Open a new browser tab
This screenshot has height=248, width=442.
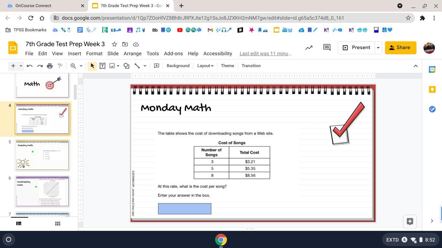click(181, 6)
